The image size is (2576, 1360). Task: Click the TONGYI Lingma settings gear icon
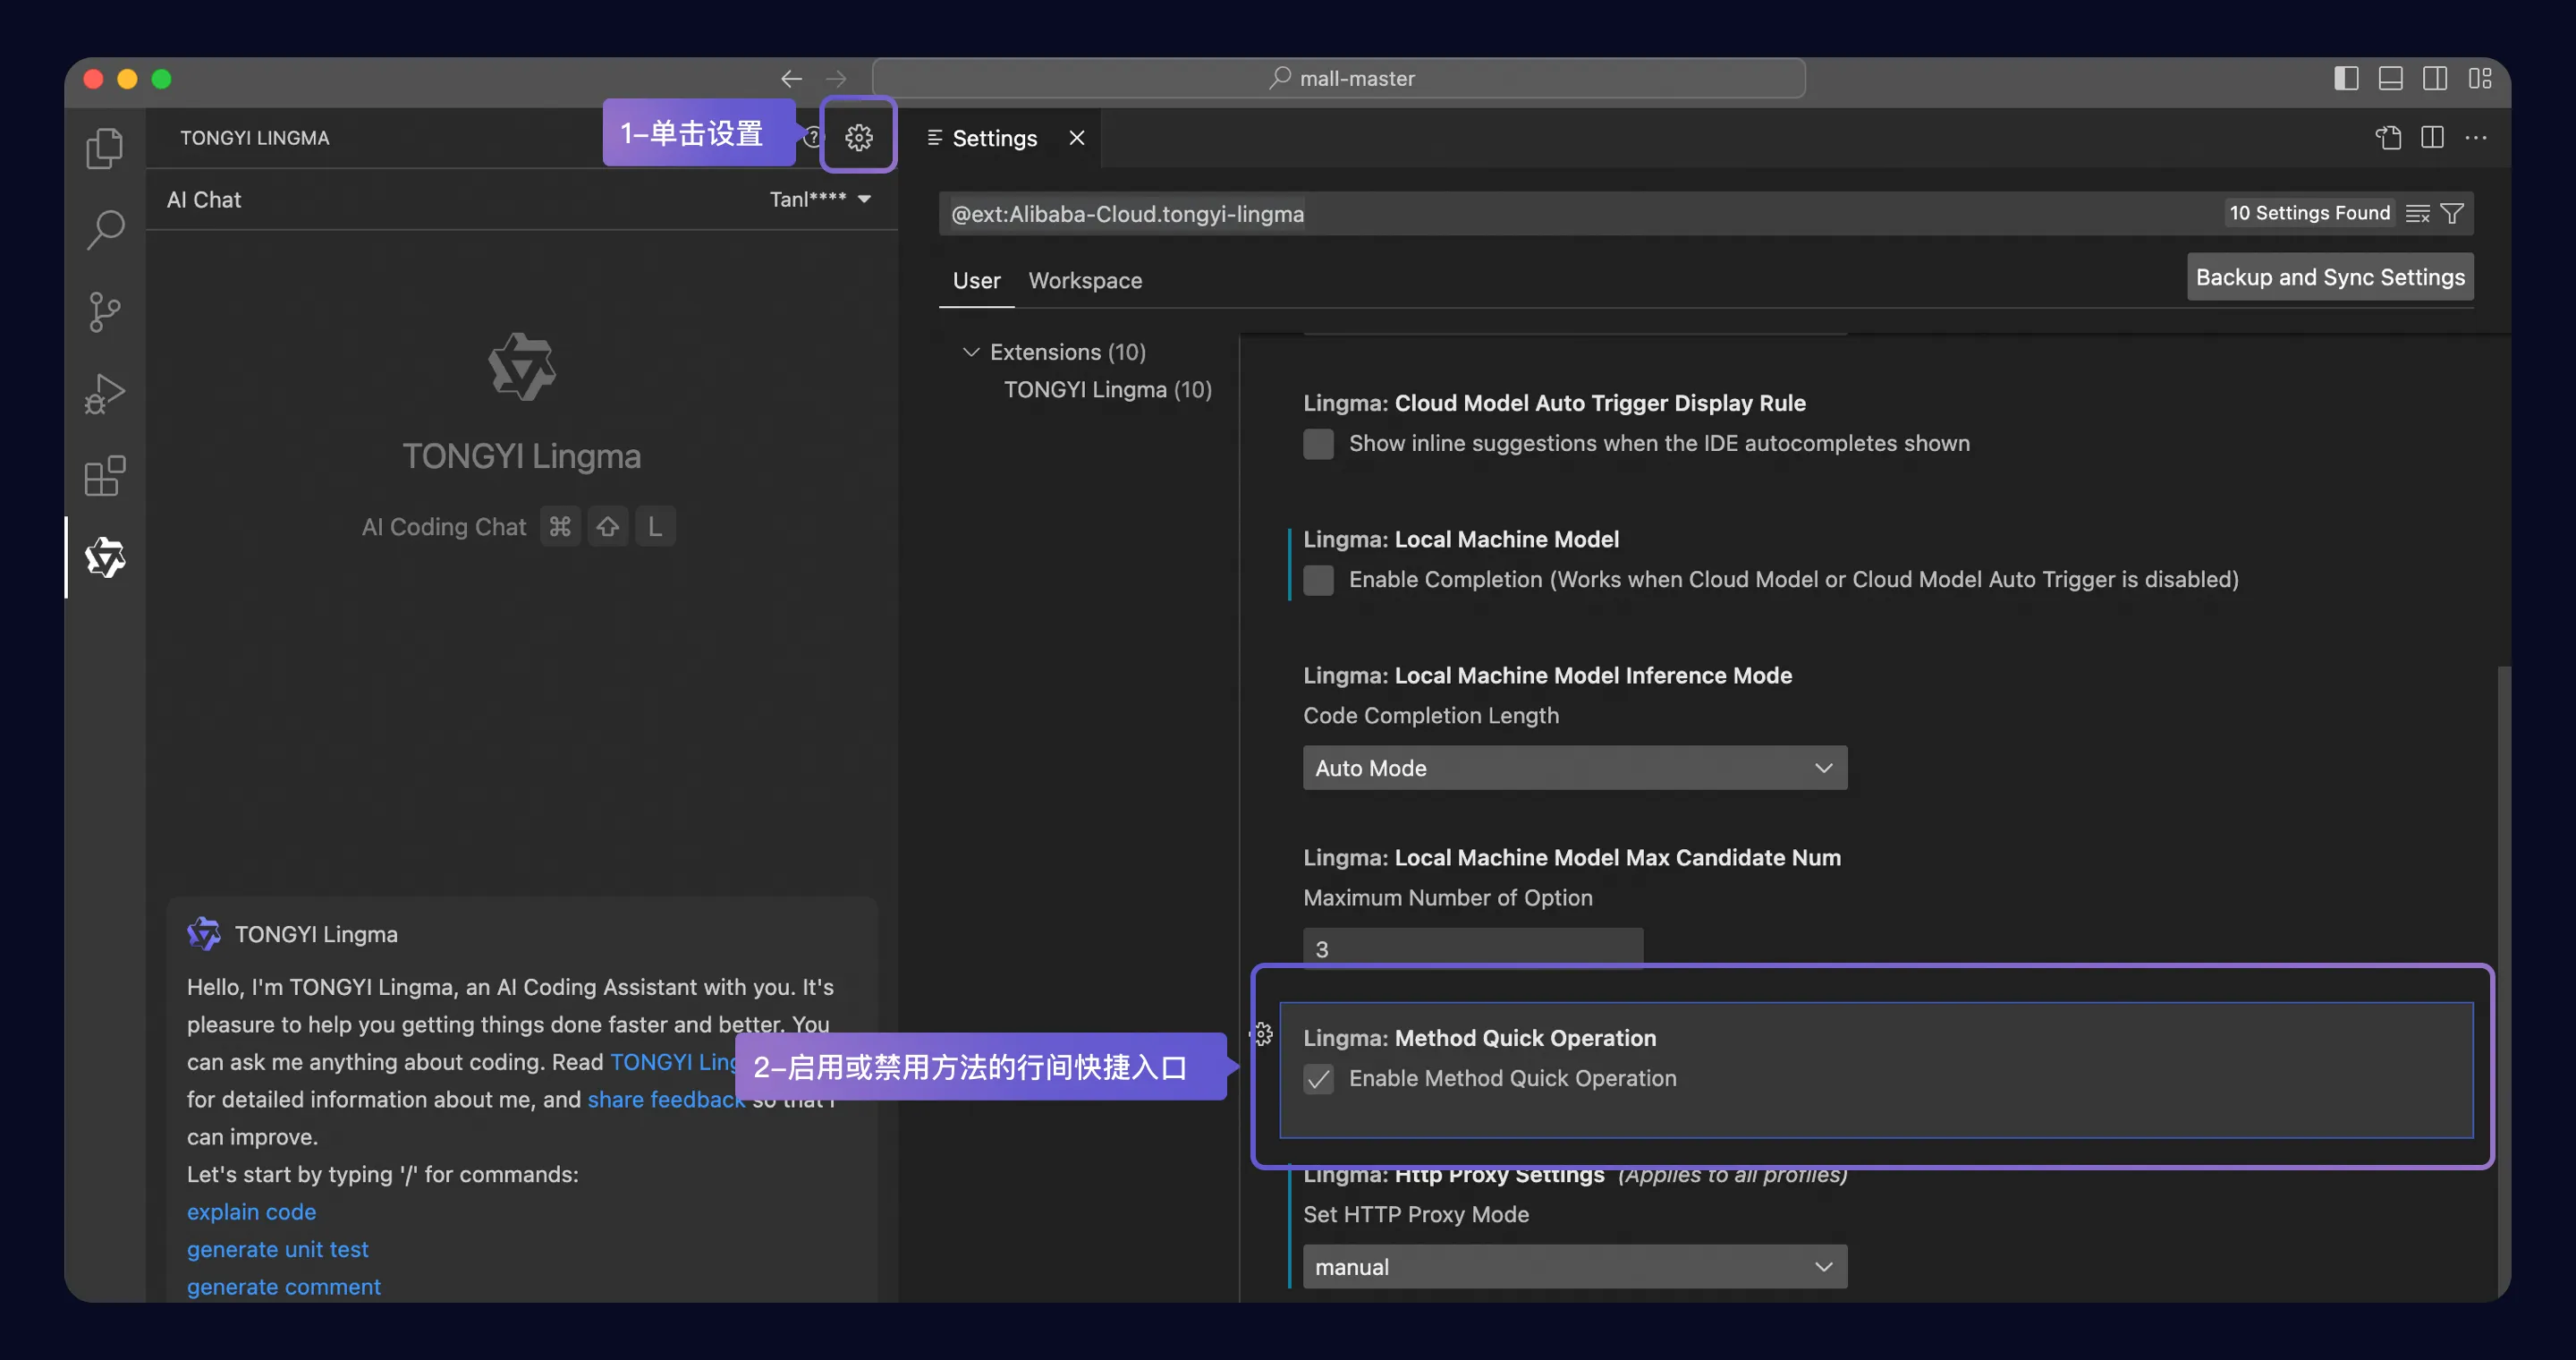(858, 137)
